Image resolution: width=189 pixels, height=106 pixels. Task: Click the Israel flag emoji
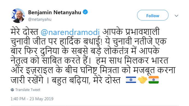pos(131,80)
